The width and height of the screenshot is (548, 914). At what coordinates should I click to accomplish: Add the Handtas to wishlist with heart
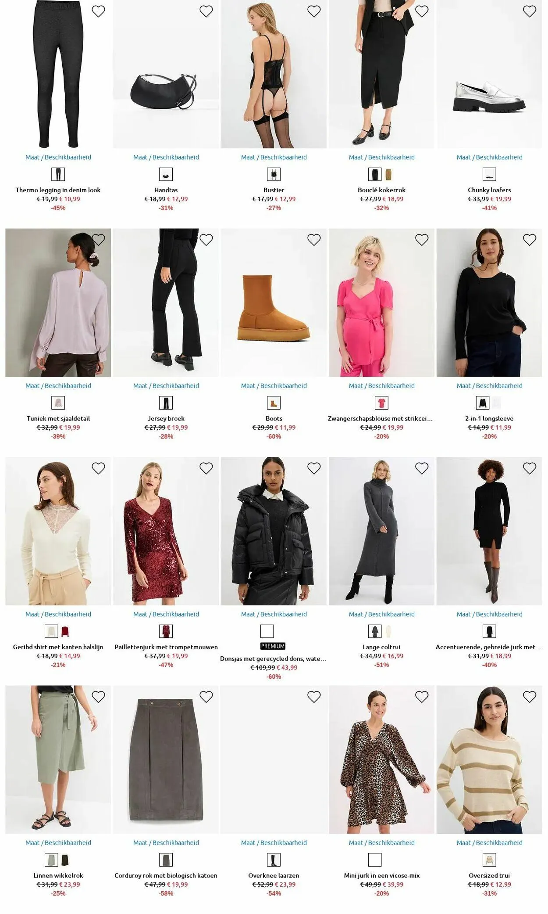[206, 11]
